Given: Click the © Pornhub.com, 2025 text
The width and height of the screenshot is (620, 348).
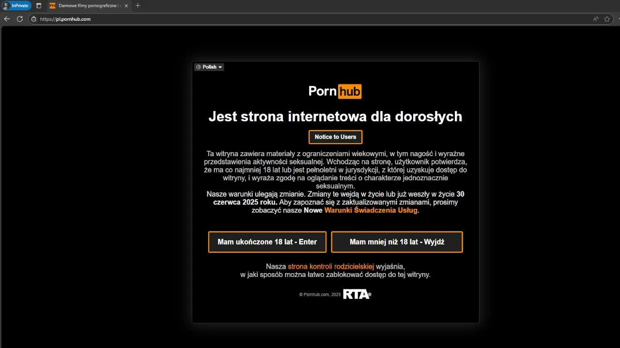Looking at the screenshot, I should point(320,294).
